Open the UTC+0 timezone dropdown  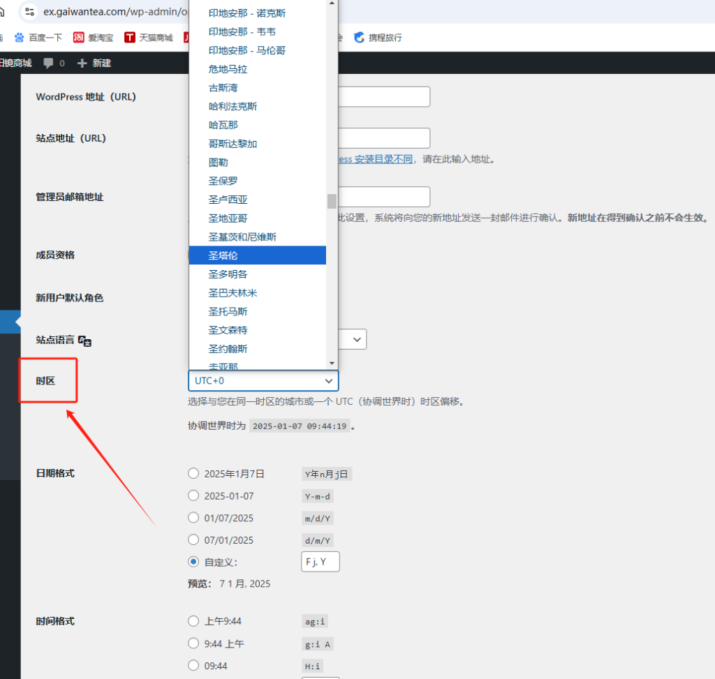[263, 381]
